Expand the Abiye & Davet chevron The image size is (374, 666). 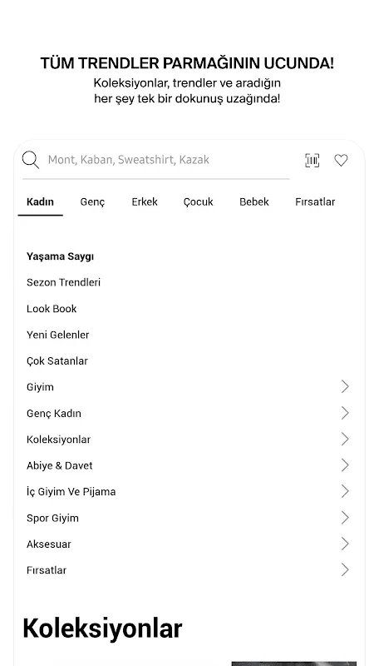pos(345,465)
